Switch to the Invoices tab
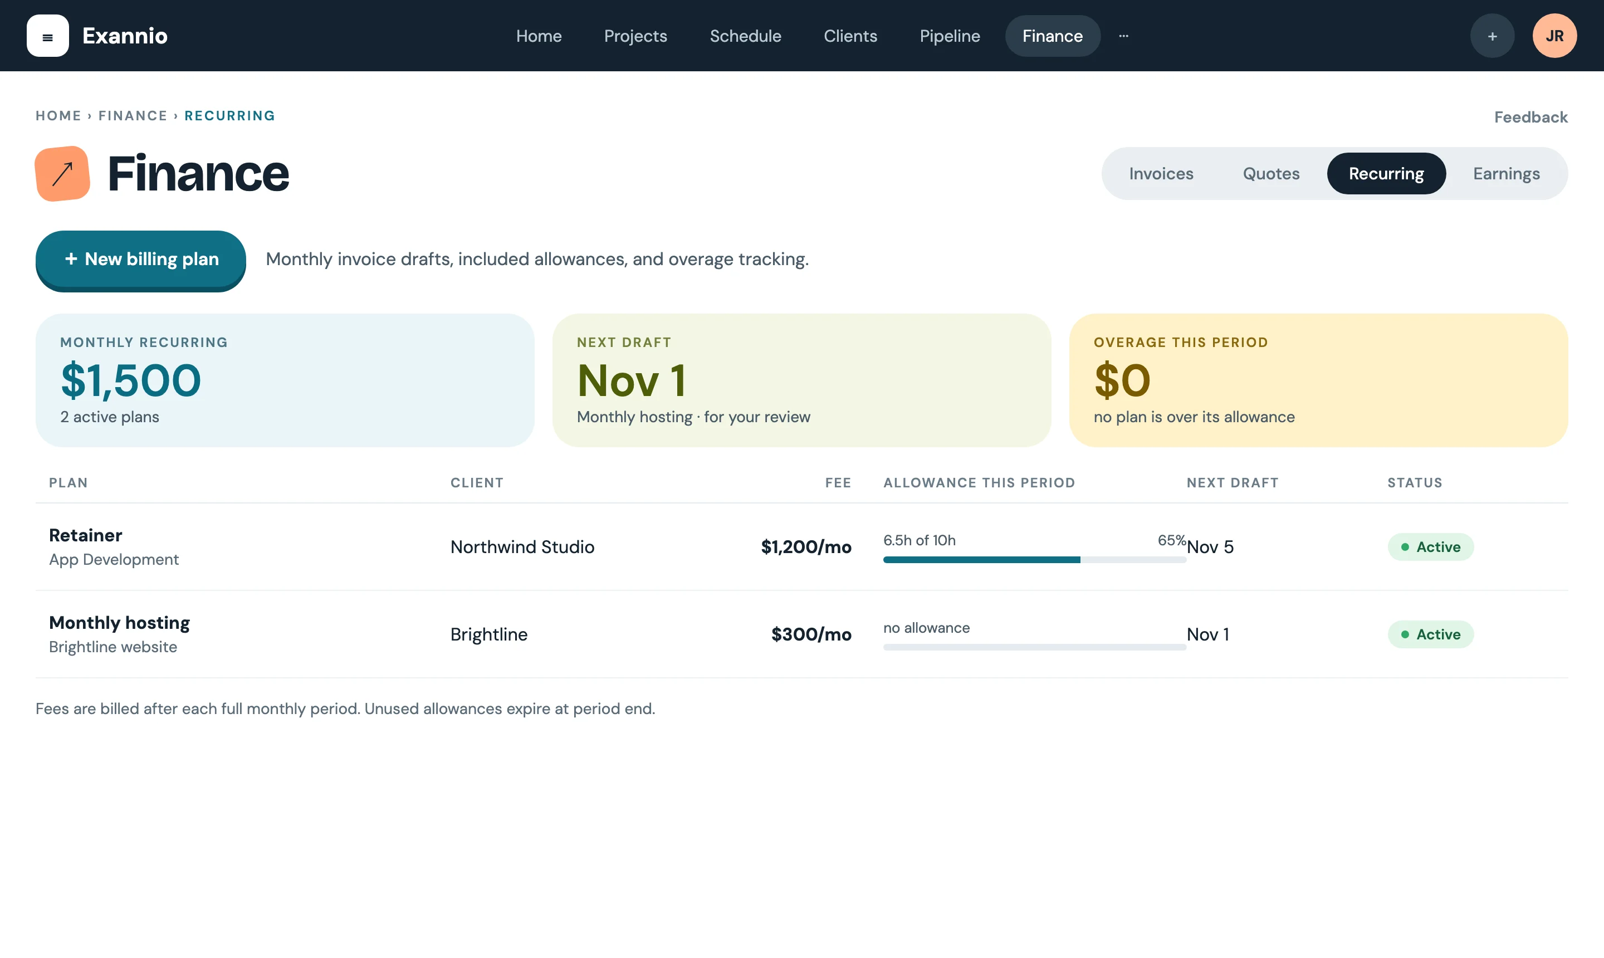Screen dimensions: 1604x958 coord(1161,174)
